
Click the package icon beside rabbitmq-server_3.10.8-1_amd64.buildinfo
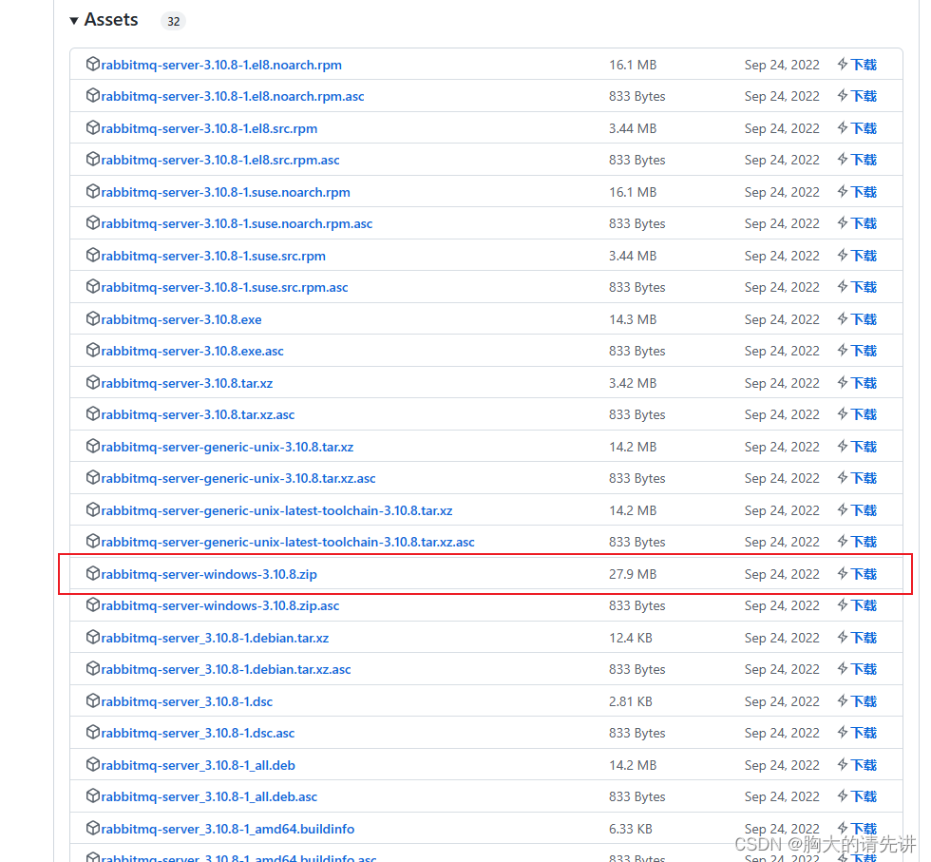pos(93,828)
